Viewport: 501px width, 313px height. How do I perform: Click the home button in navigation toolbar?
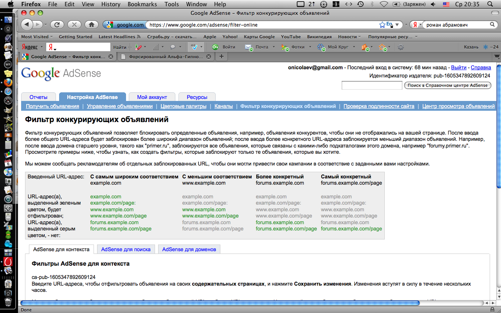click(91, 25)
